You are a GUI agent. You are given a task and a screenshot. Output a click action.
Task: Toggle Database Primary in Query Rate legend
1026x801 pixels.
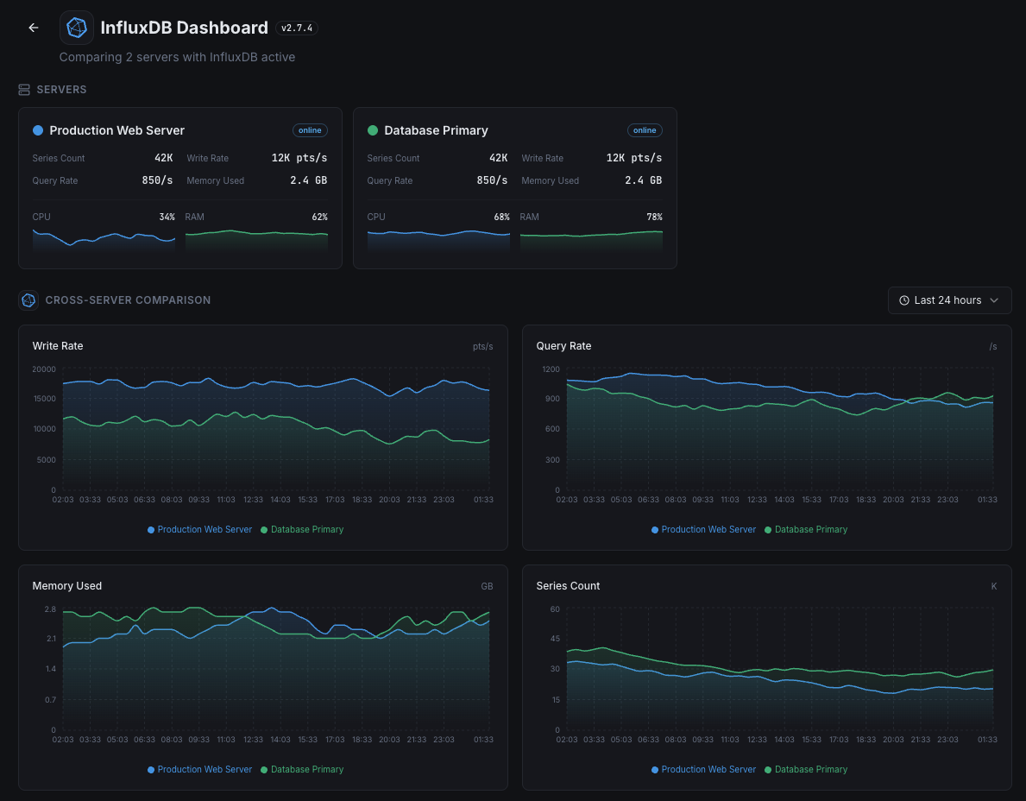pos(810,529)
